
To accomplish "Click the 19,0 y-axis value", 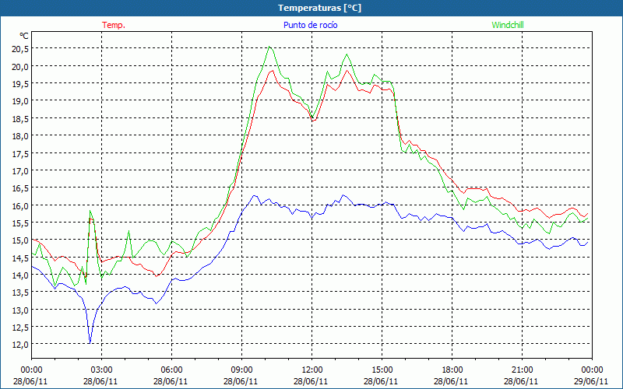I will [22, 101].
